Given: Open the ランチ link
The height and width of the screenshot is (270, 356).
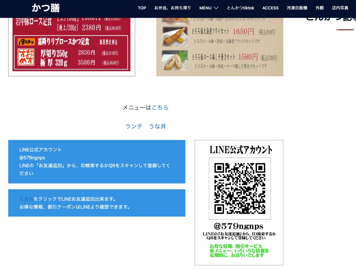Looking at the screenshot, I should (134, 126).
